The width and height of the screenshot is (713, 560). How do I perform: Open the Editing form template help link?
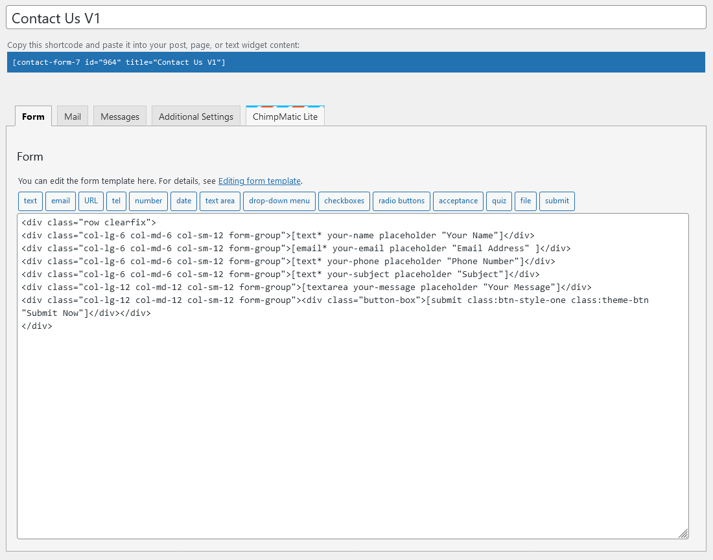click(259, 181)
